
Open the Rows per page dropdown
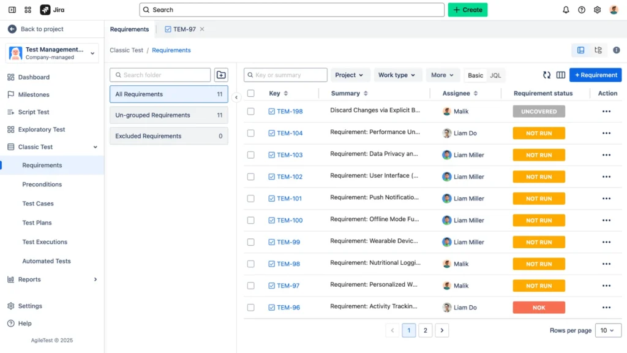608,330
